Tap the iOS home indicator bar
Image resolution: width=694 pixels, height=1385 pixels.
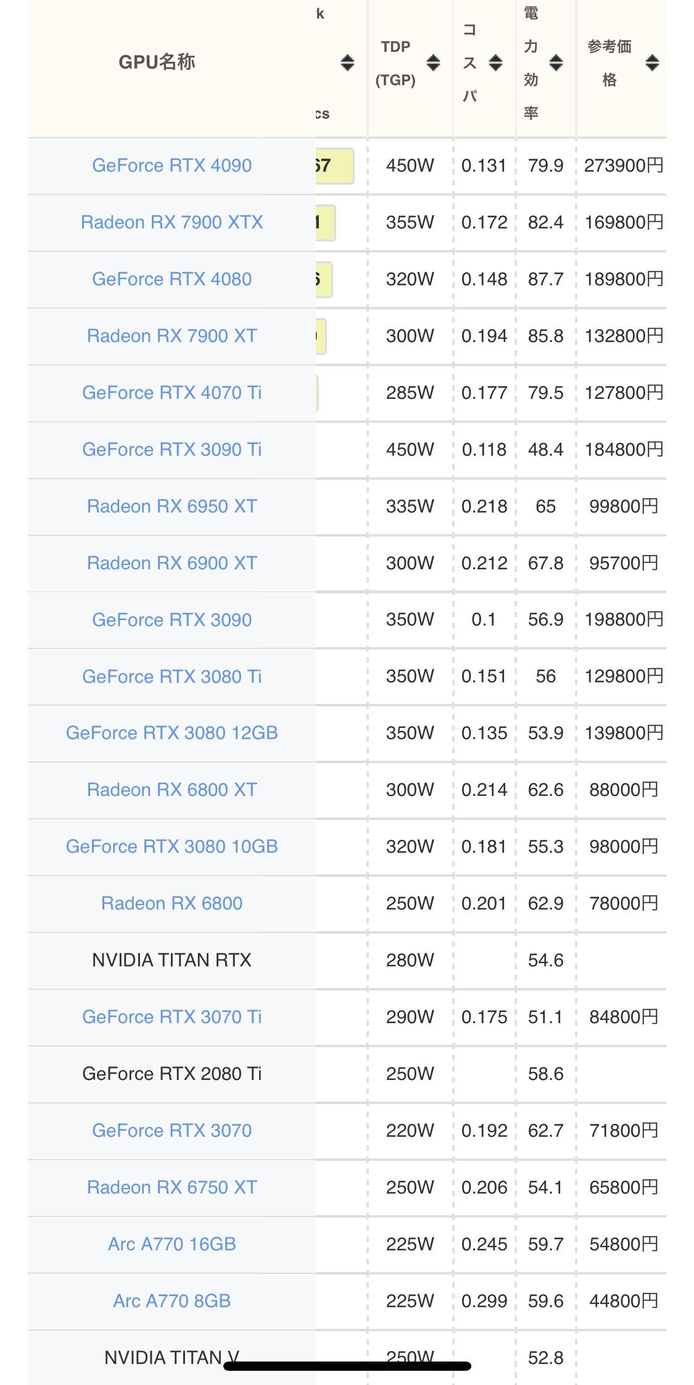coord(347,1366)
